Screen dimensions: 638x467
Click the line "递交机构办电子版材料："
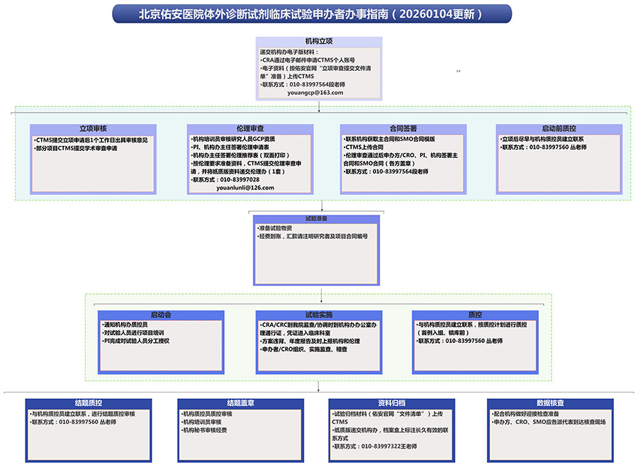coord(289,52)
